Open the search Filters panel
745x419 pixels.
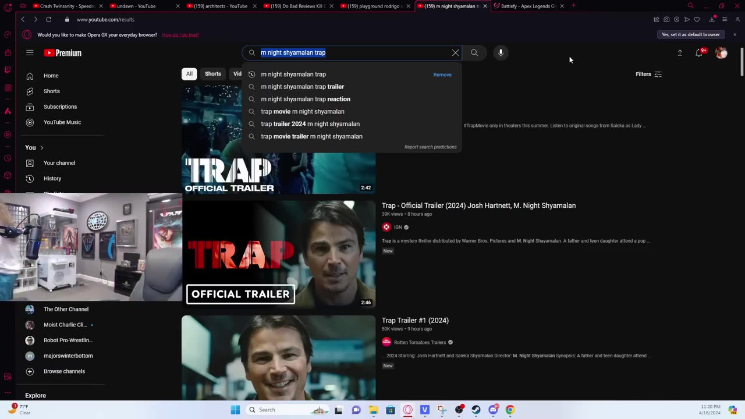pyautogui.click(x=648, y=74)
